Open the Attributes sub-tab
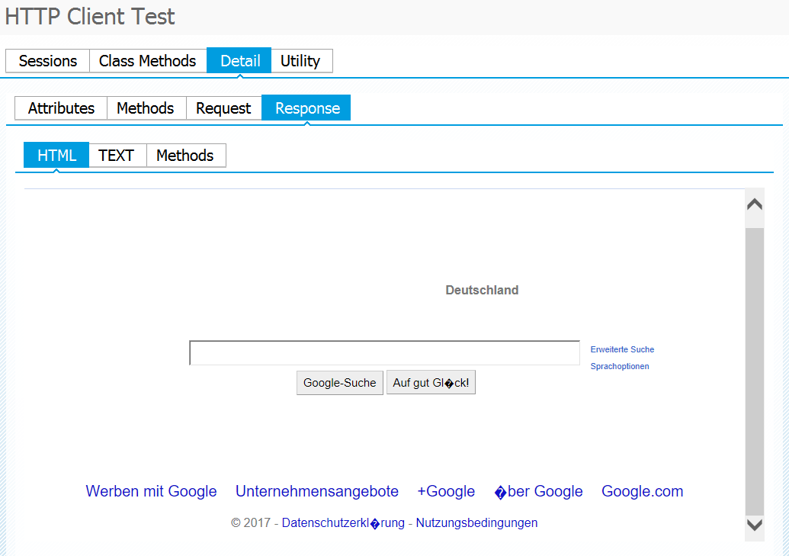 tap(61, 108)
